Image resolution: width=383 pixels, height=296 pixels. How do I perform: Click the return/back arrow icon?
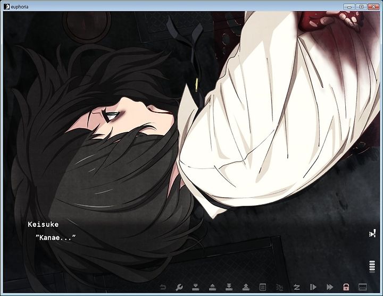[x=163, y=287]
